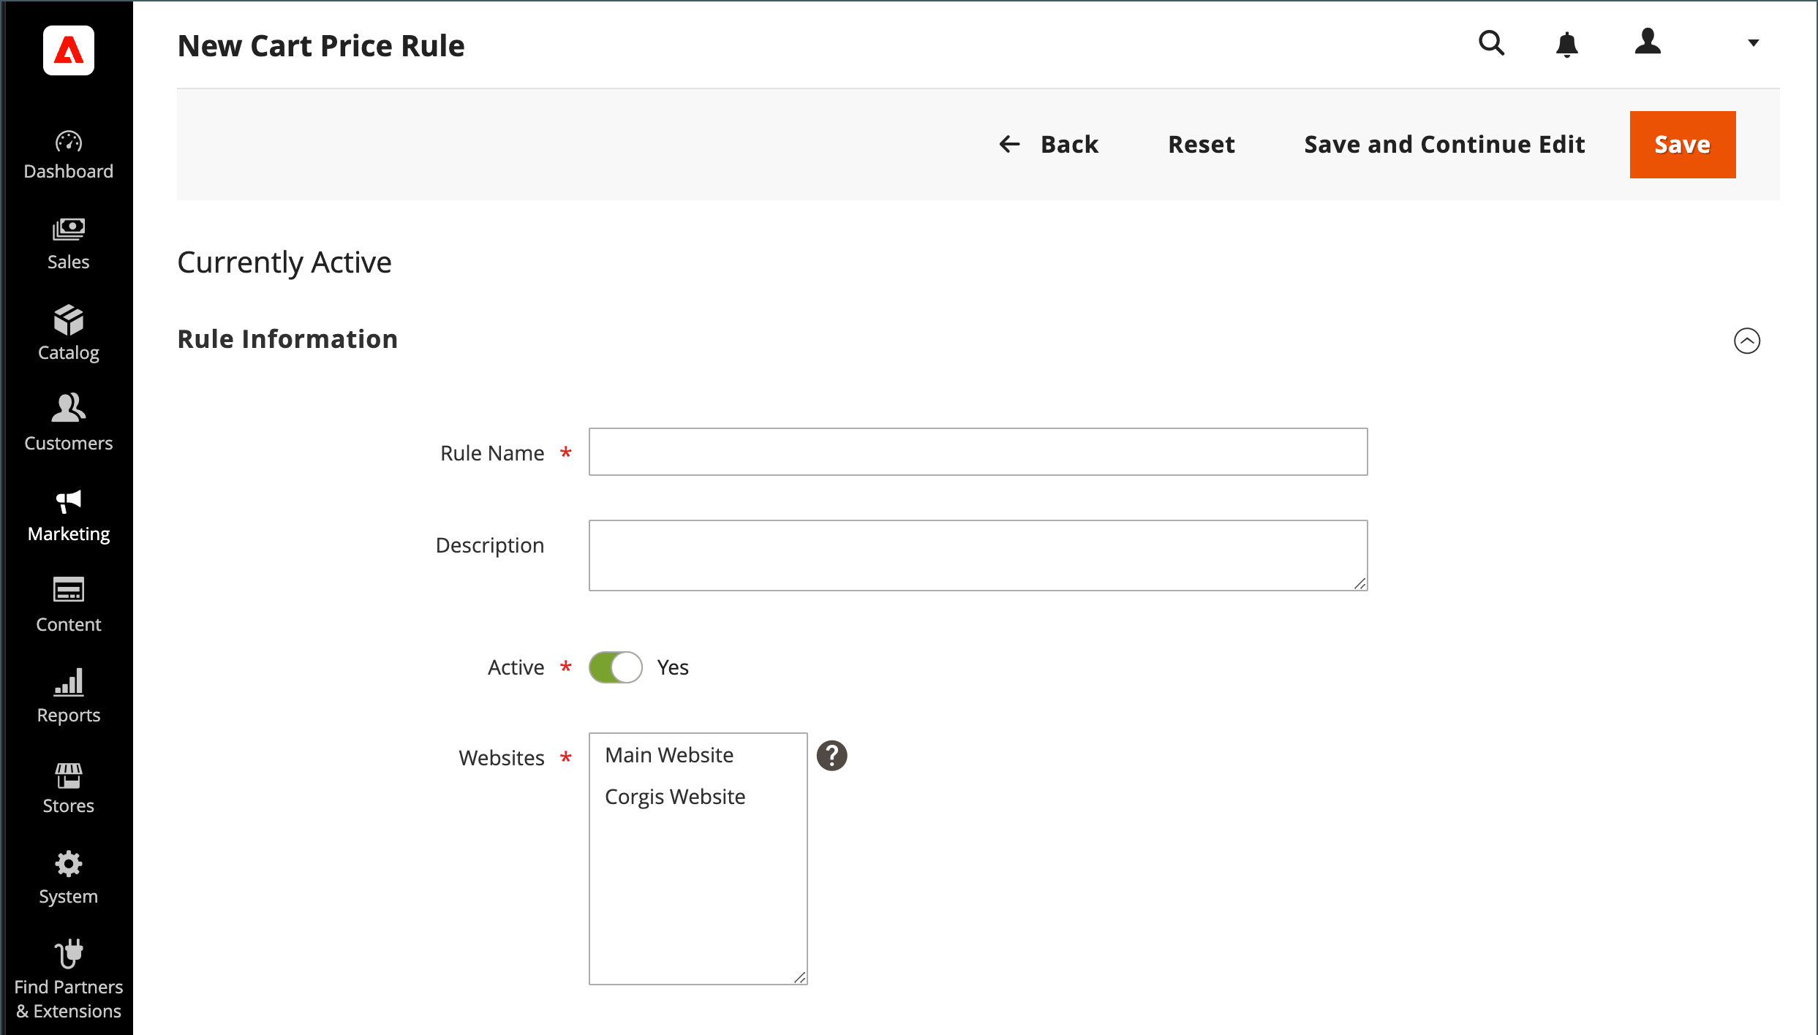The image size is (1818, 1035).
Task: Click the Rule Name input field
Action: coord(978,452)
